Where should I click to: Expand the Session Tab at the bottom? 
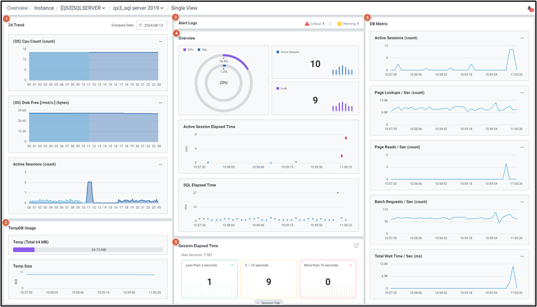268,303
